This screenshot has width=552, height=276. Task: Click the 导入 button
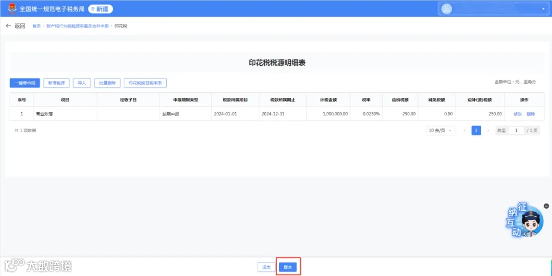pyautogui.click(x=82, y=83)
